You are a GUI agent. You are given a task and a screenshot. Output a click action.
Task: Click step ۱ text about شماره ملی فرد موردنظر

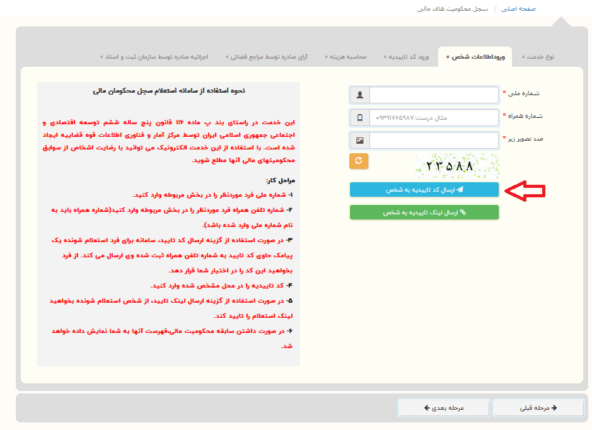[212, 195]
